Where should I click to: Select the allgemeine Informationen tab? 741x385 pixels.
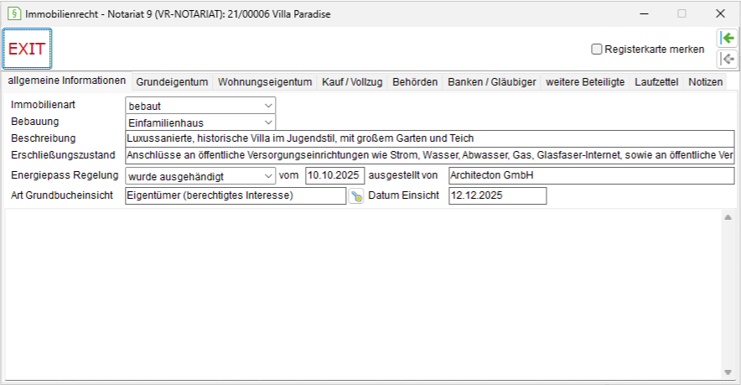point(66,81)
